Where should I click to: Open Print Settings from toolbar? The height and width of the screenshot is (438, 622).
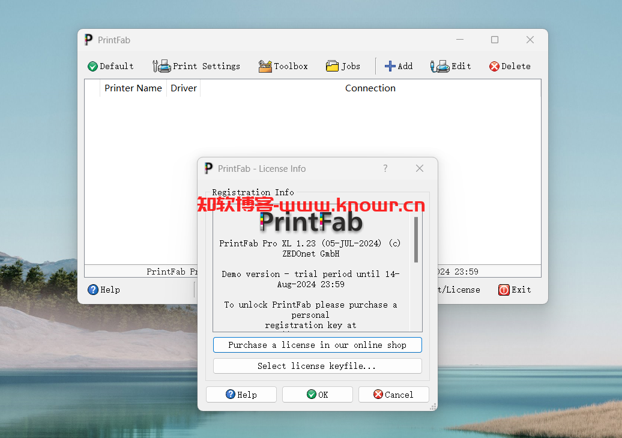point(196,66)
